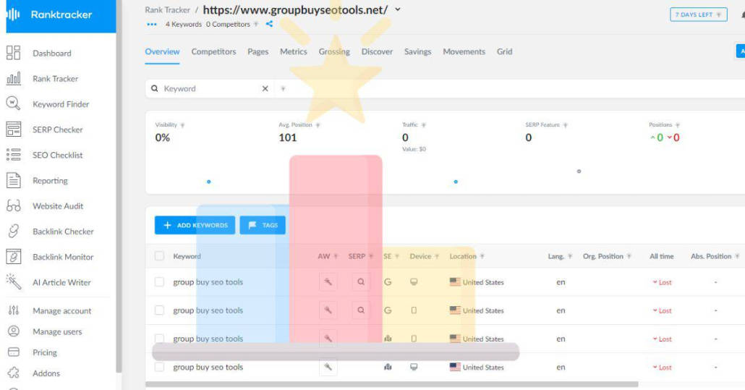
Task: Open the Metrics tab
Action: click(293, 52)
